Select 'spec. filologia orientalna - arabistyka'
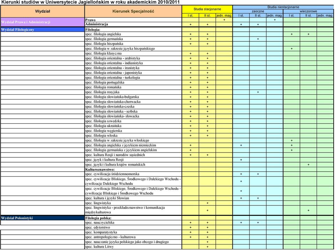The width and height of the screenshot is (335, 250). (x=133, y=58)
